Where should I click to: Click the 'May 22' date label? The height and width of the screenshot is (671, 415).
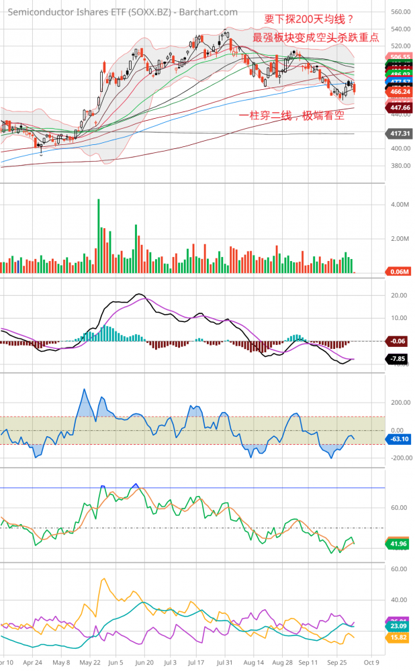point(89,662)
